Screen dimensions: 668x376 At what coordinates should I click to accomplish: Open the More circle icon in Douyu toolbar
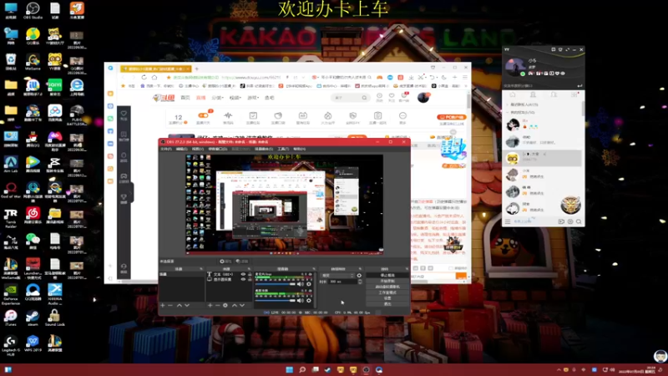(x=402, y=115)
